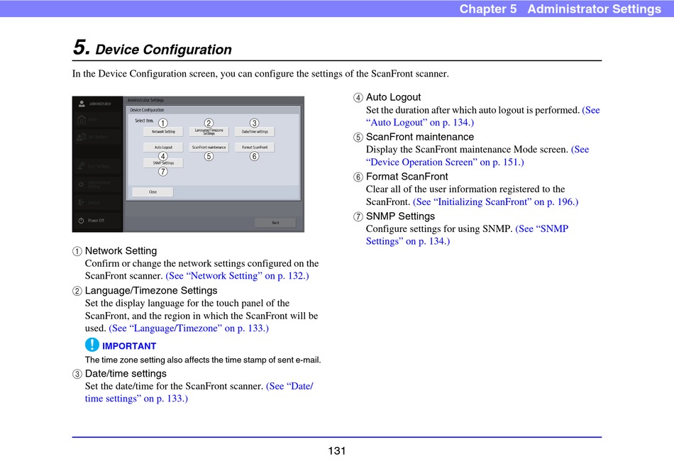Click the Power Off icon in sidebar

[82, 221]
